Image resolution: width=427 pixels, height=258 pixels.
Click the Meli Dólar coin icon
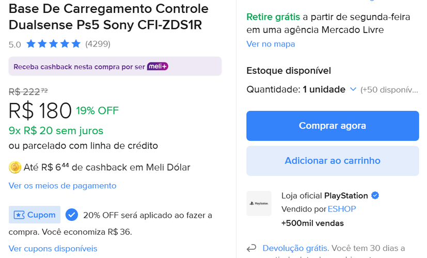click(x=15, y=167)
